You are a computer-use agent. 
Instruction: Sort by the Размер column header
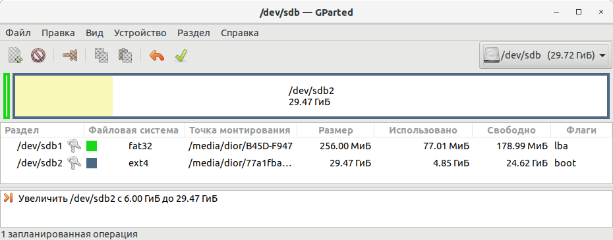pos(336,130)
